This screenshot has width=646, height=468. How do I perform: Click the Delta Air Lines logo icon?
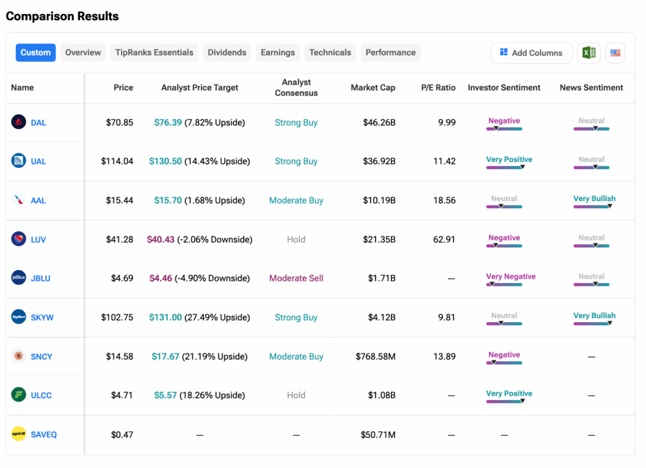click(19, 122)
